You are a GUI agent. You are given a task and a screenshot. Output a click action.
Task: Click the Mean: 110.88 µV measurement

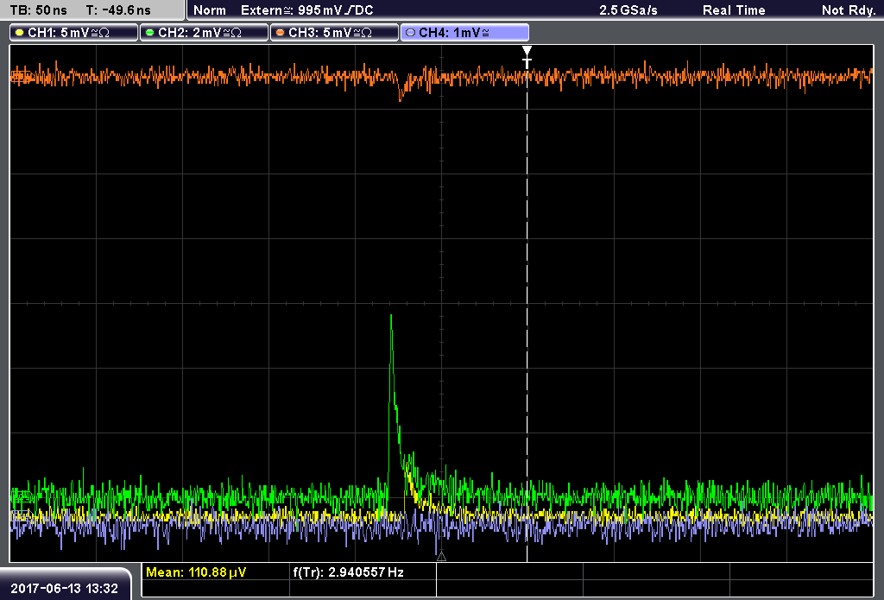tap(196, 572)
